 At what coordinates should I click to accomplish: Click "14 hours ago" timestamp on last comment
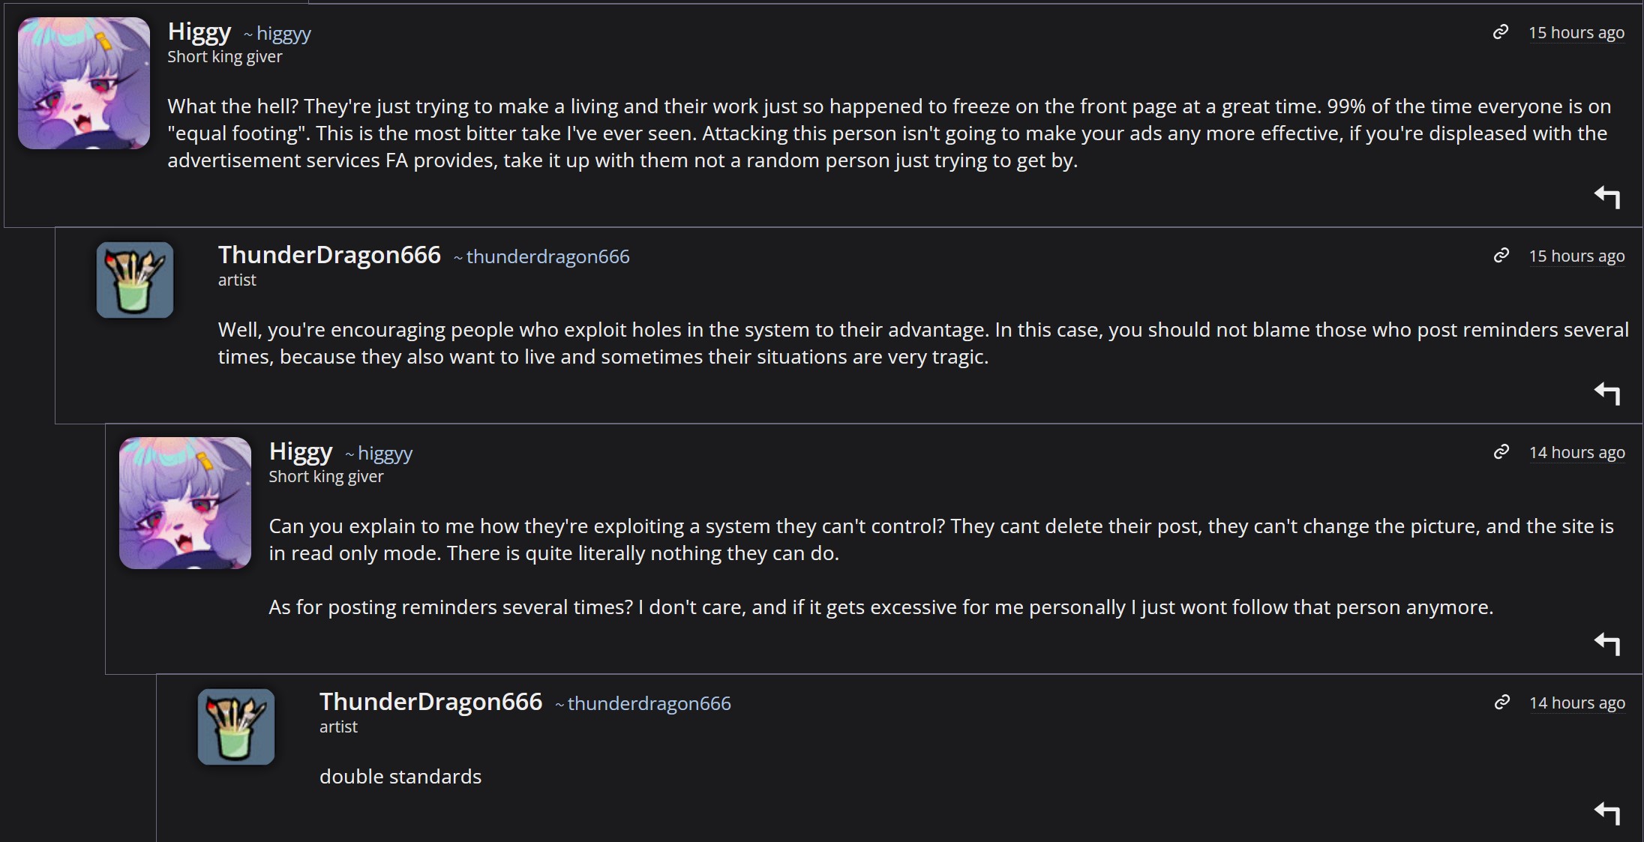tap(1576, 703)
